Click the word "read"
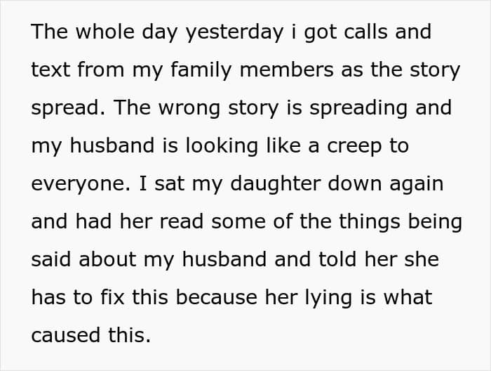 [181, 221]
